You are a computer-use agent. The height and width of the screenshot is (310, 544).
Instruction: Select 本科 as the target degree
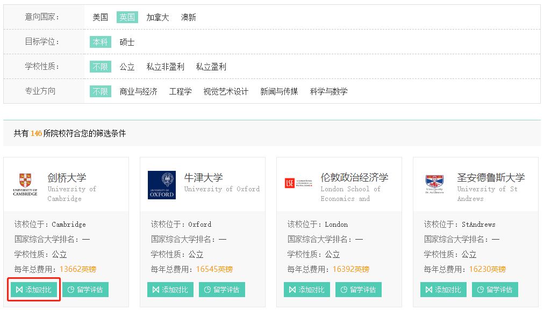point(101,42)
